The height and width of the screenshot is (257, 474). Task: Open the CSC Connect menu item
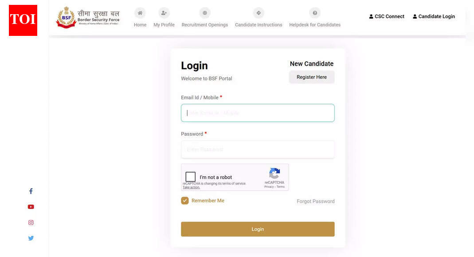click(x=387, y=16)
